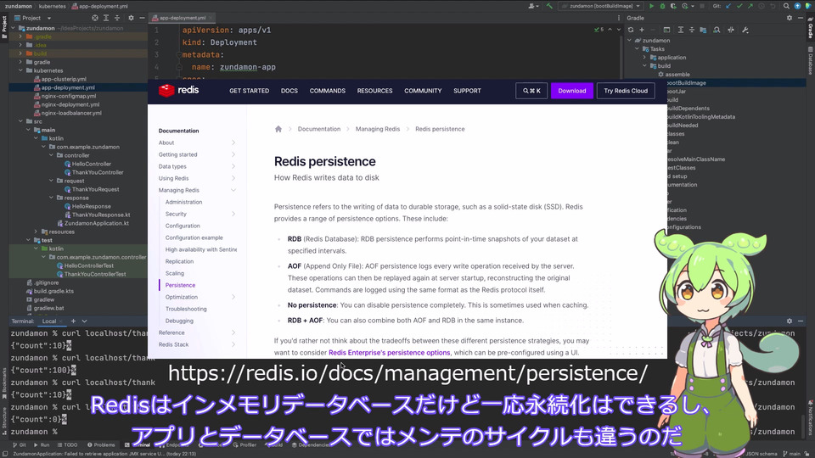
Task: Expand the gradle folder in project tree
Action: point(20,62)
